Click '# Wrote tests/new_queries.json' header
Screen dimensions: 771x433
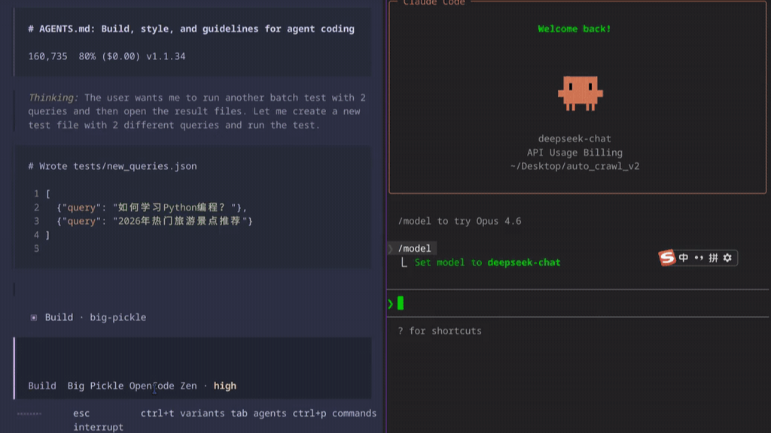click(113, 166)
